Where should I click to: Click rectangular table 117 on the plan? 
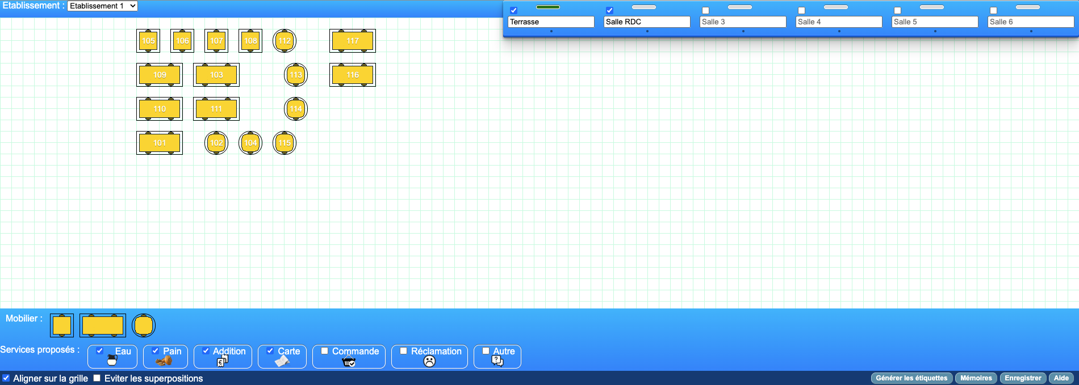(353, 41)
